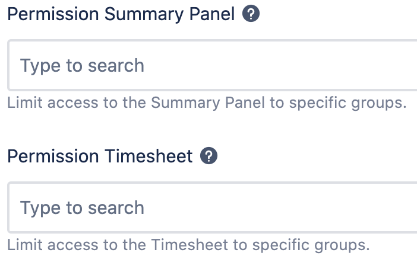This screenshot has height=262, width=417.
Task: Click the 'Limit access to the Summary Panel' description
Action: click(x=206, y=103)
